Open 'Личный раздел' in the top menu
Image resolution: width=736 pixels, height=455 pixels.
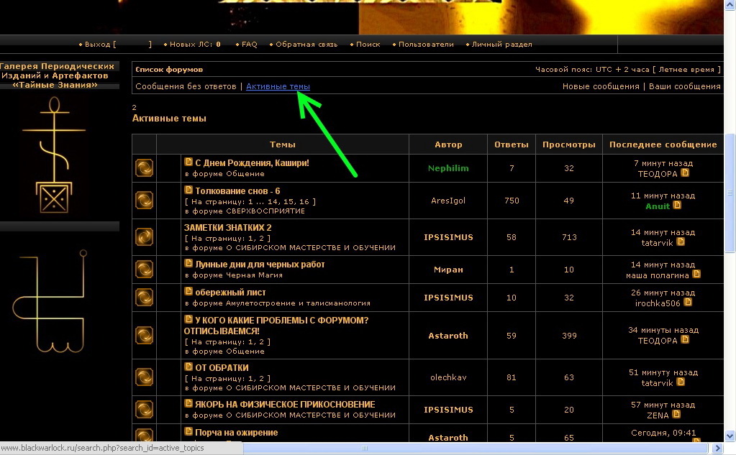point(501,45)
